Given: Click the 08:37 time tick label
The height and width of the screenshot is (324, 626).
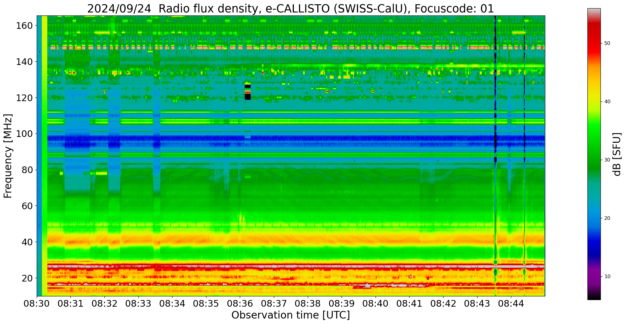Looking at the screenshot, I should coord(274,304).
